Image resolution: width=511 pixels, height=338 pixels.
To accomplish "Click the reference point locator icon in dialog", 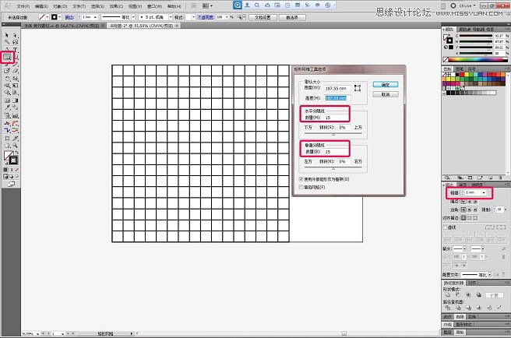I will tap(358, 87).
